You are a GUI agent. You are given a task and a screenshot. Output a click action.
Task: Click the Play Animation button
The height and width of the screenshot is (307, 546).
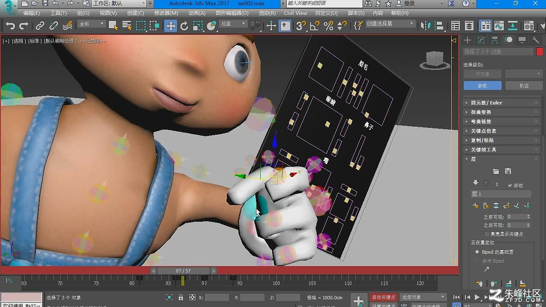(x=477, y=297)
